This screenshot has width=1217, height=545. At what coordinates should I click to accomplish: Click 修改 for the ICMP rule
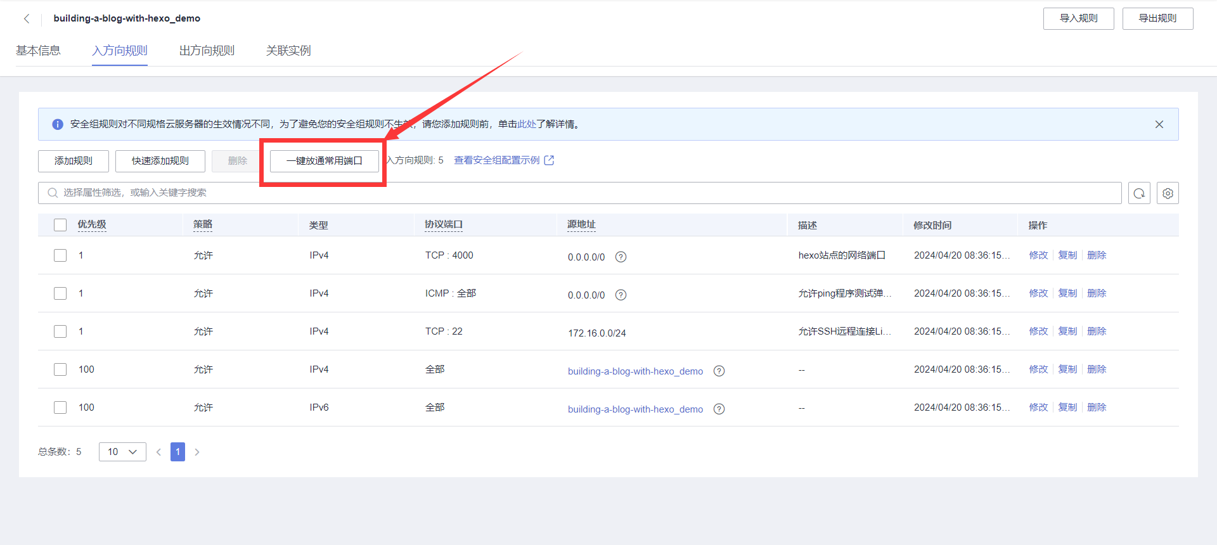tap(1038, 293)
